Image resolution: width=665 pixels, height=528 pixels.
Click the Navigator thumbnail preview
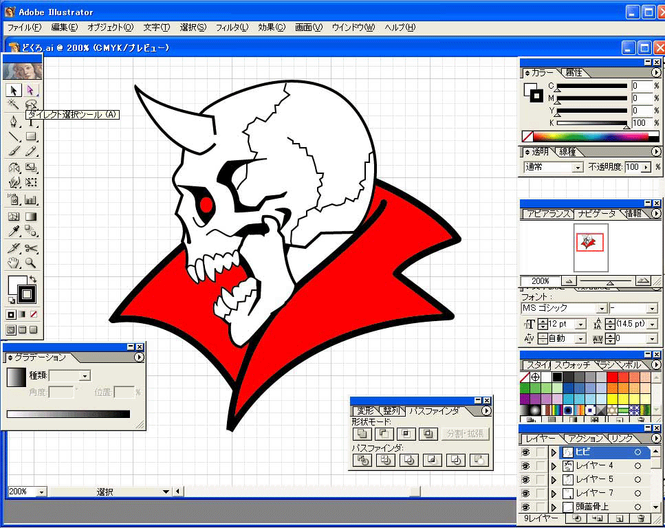589,241
